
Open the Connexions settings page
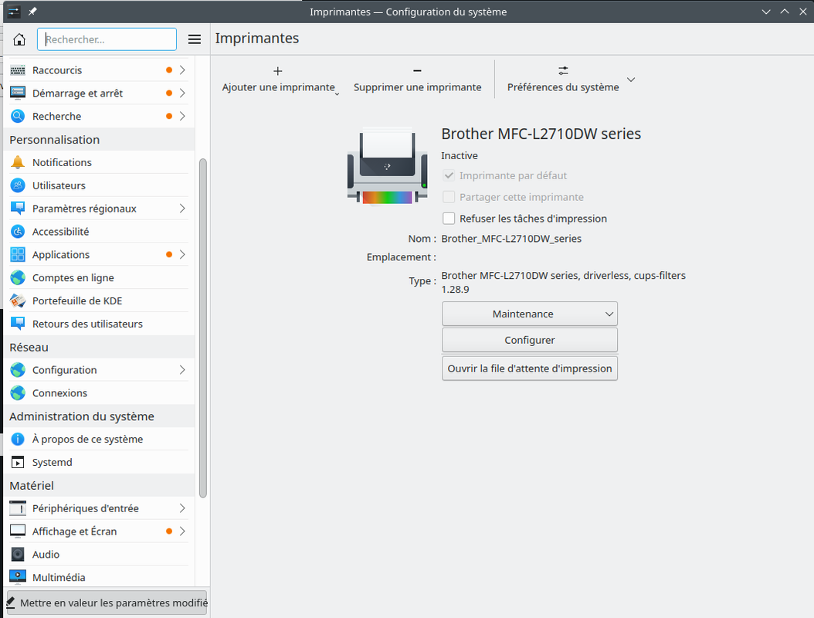click(99, 393)
